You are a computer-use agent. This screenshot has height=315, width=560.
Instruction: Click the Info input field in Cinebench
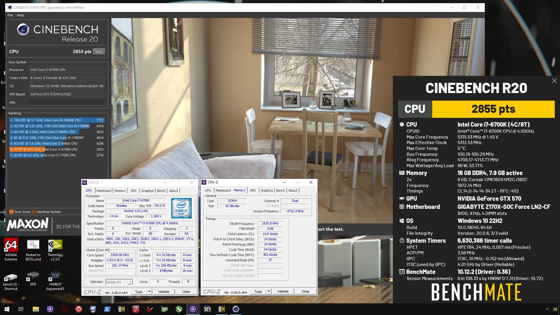click(67, 102)
